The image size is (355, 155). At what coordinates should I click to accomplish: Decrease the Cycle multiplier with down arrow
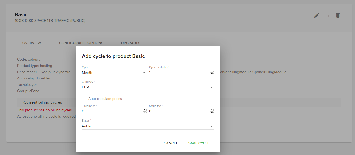(x=212, y=74)
